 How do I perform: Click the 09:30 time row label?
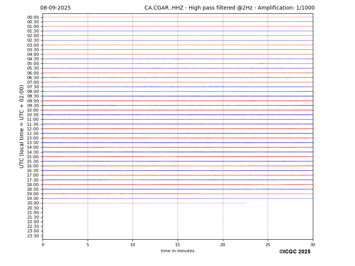click(x=33, y=105)
